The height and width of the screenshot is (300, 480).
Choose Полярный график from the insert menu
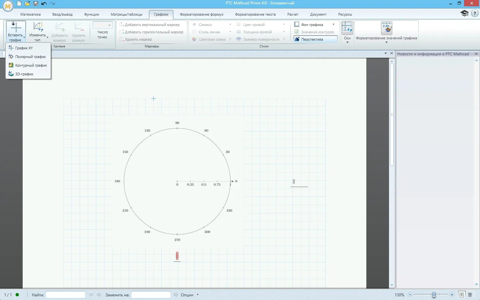click(28, 57)
